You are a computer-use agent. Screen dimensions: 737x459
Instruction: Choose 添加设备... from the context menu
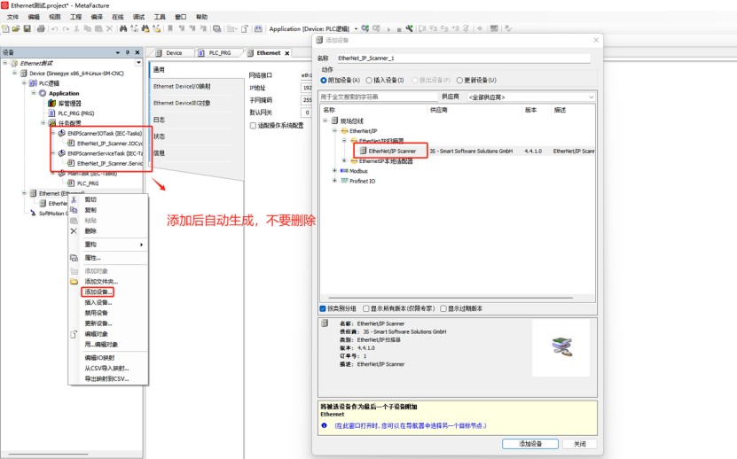(x=98, y=292)
